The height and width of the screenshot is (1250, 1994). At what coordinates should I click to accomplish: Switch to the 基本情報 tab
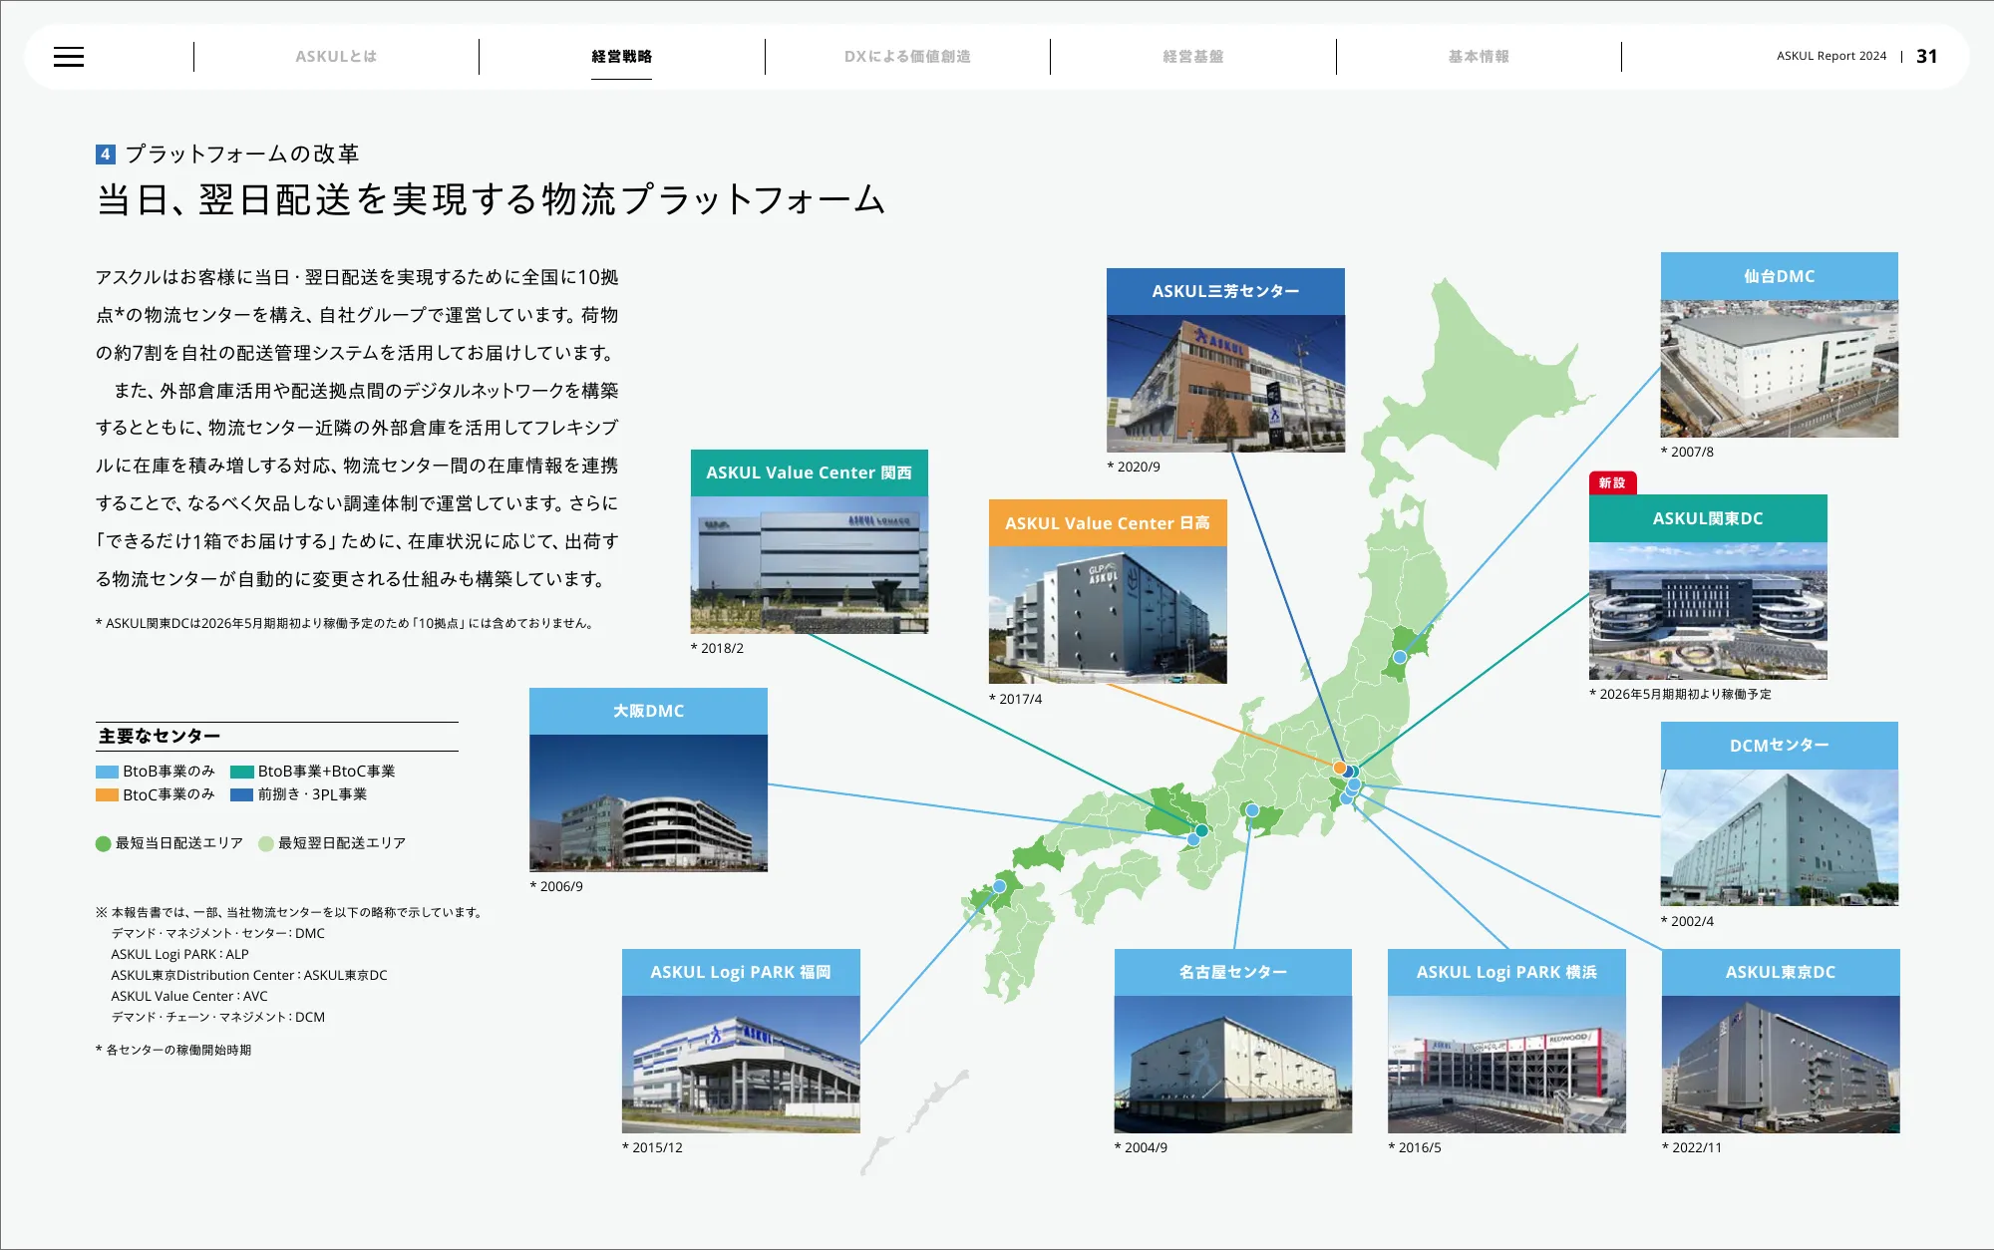1479,57
